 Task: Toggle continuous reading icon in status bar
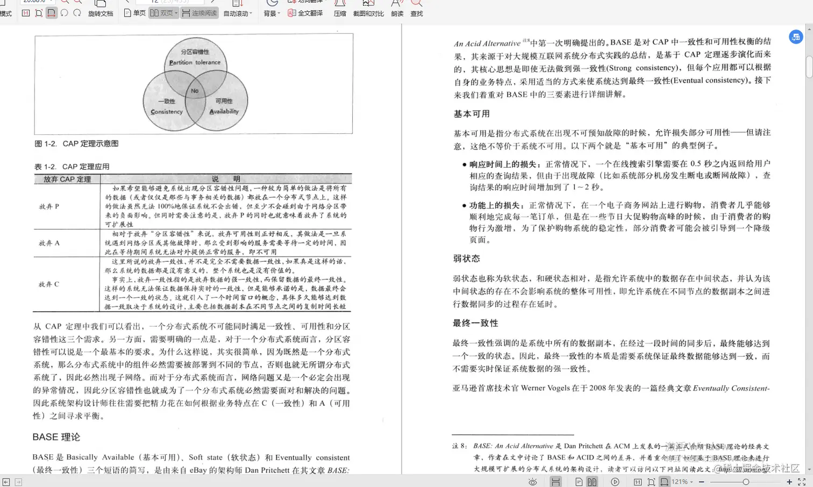(x=555, y=482)
